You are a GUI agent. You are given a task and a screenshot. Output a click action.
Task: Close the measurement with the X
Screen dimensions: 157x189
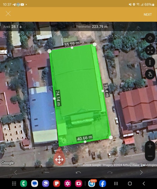tap(8, 14)
